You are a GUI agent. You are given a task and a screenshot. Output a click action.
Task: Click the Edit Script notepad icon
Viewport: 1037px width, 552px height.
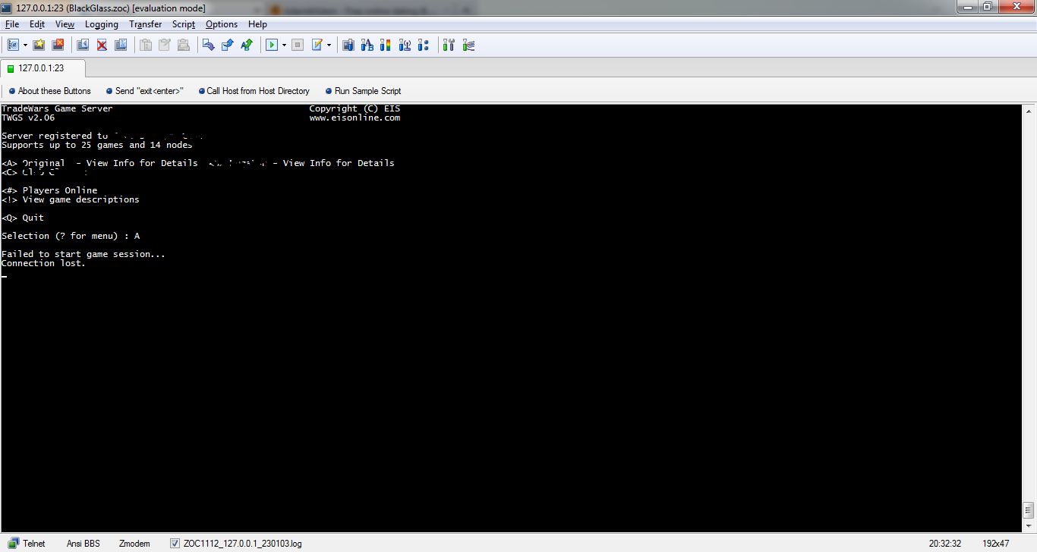point(317,45)
